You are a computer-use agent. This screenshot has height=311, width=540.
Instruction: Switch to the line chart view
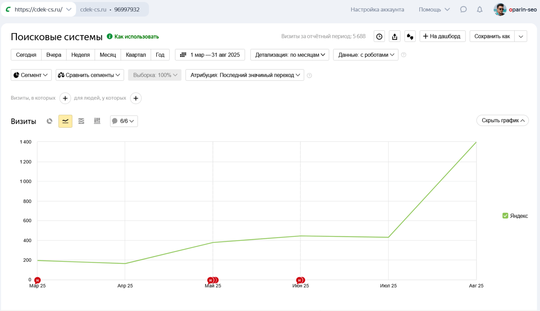65,121
